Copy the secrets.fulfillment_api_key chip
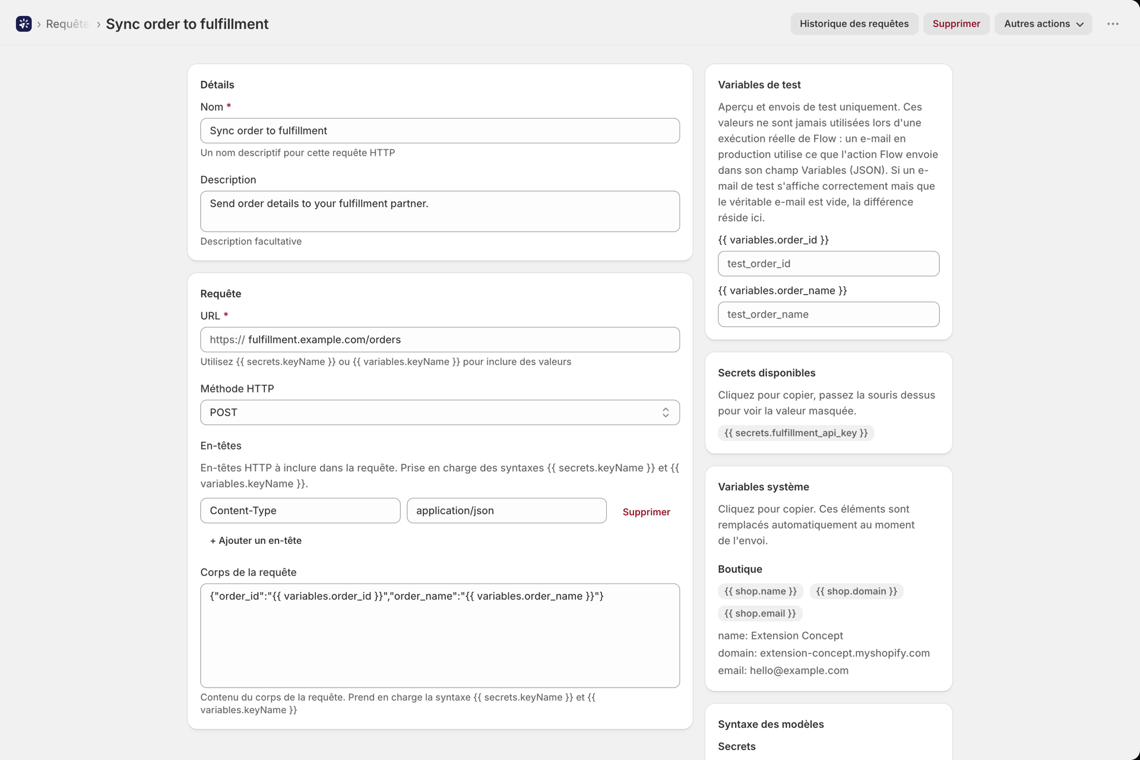 pyautogui.click(x=796, y=433)
